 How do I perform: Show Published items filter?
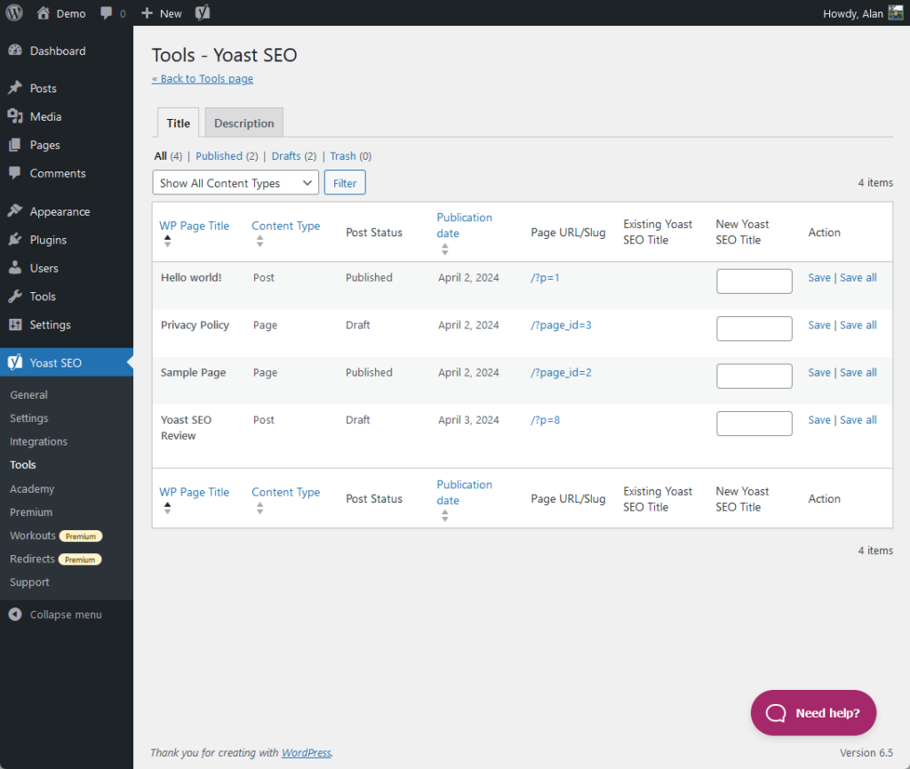click(219, 156)
